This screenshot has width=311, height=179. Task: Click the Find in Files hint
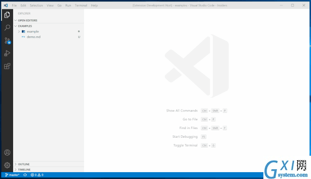click(x=189, y=128)
